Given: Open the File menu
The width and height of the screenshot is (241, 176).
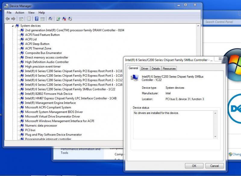Looking at the screenshot, I should (9, 13).
